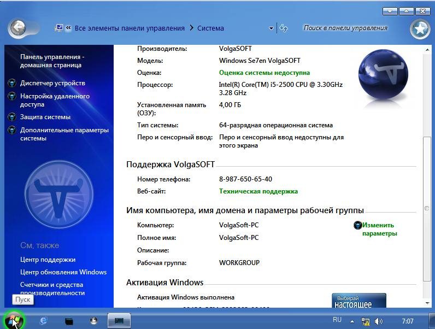
Task: Launch Internet Explorer from the taskbar
Action: [44, 321]
